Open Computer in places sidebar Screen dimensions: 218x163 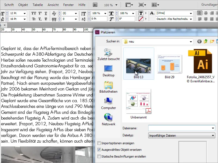pos(108,104)
